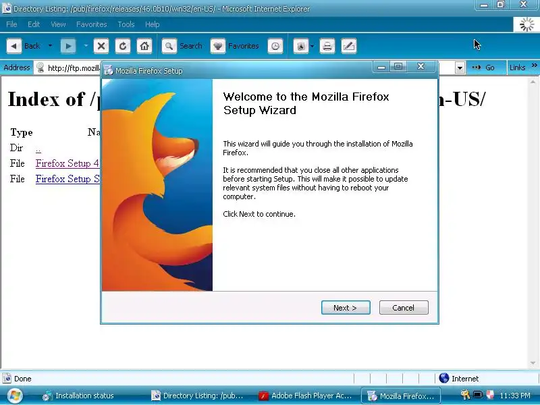
Task: Switch to Installation status taskbar item
Action: pos(78,396)
